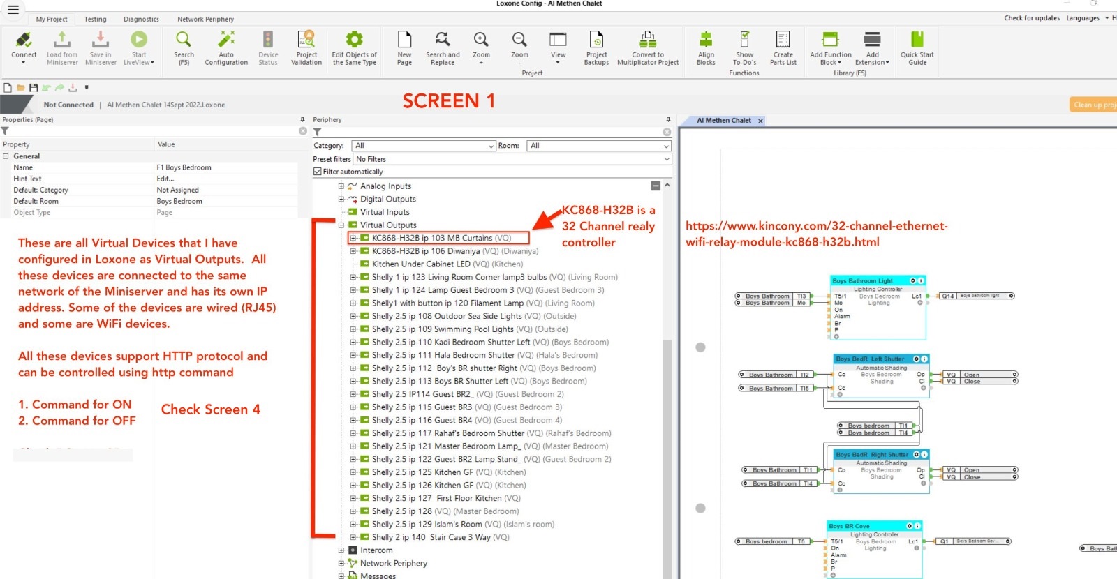
Task: Click Check for updates link
Action: click(x=1031, y=18)
